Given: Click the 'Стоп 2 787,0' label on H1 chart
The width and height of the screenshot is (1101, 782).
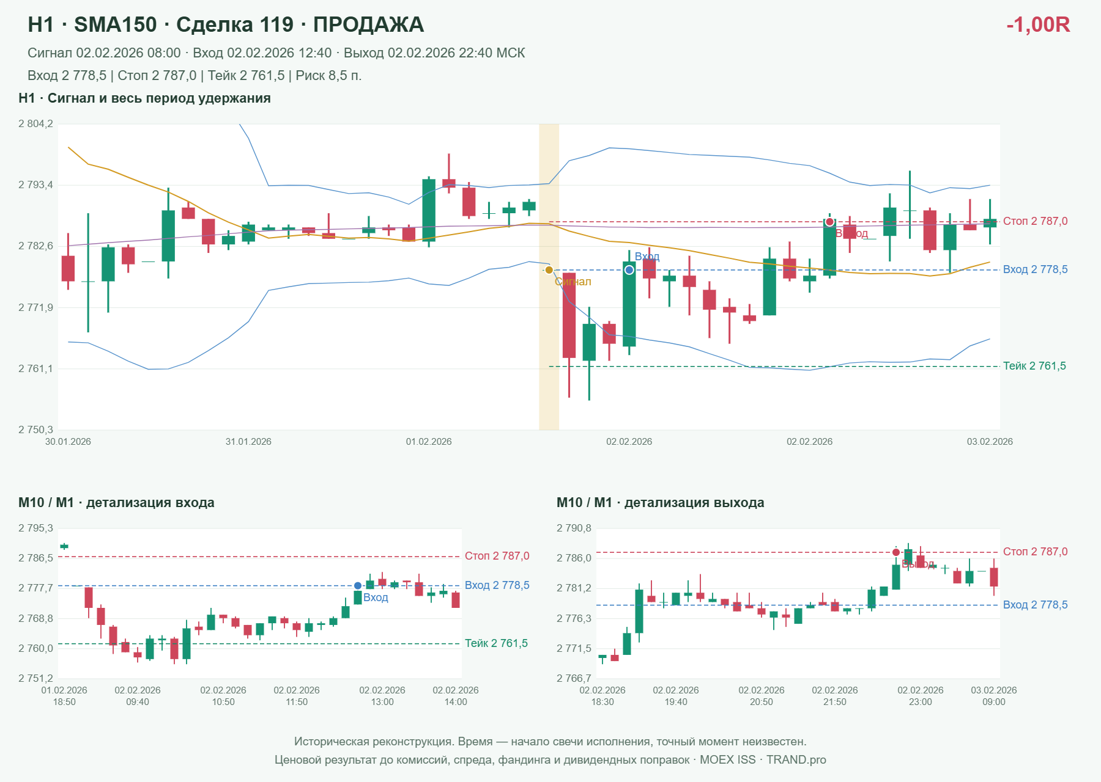Looking at the screenshot, I should tap(1035, 221).
